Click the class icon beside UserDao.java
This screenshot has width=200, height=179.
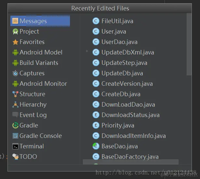(96, 42)
